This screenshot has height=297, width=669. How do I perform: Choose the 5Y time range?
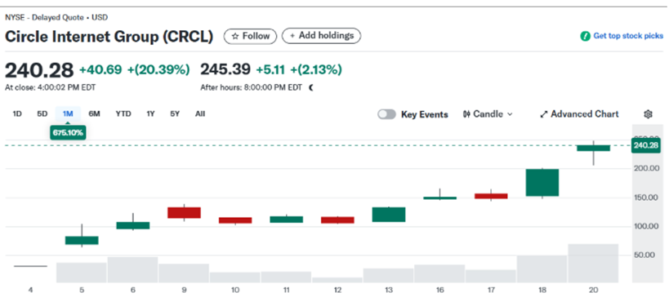(x=175, y=113)
